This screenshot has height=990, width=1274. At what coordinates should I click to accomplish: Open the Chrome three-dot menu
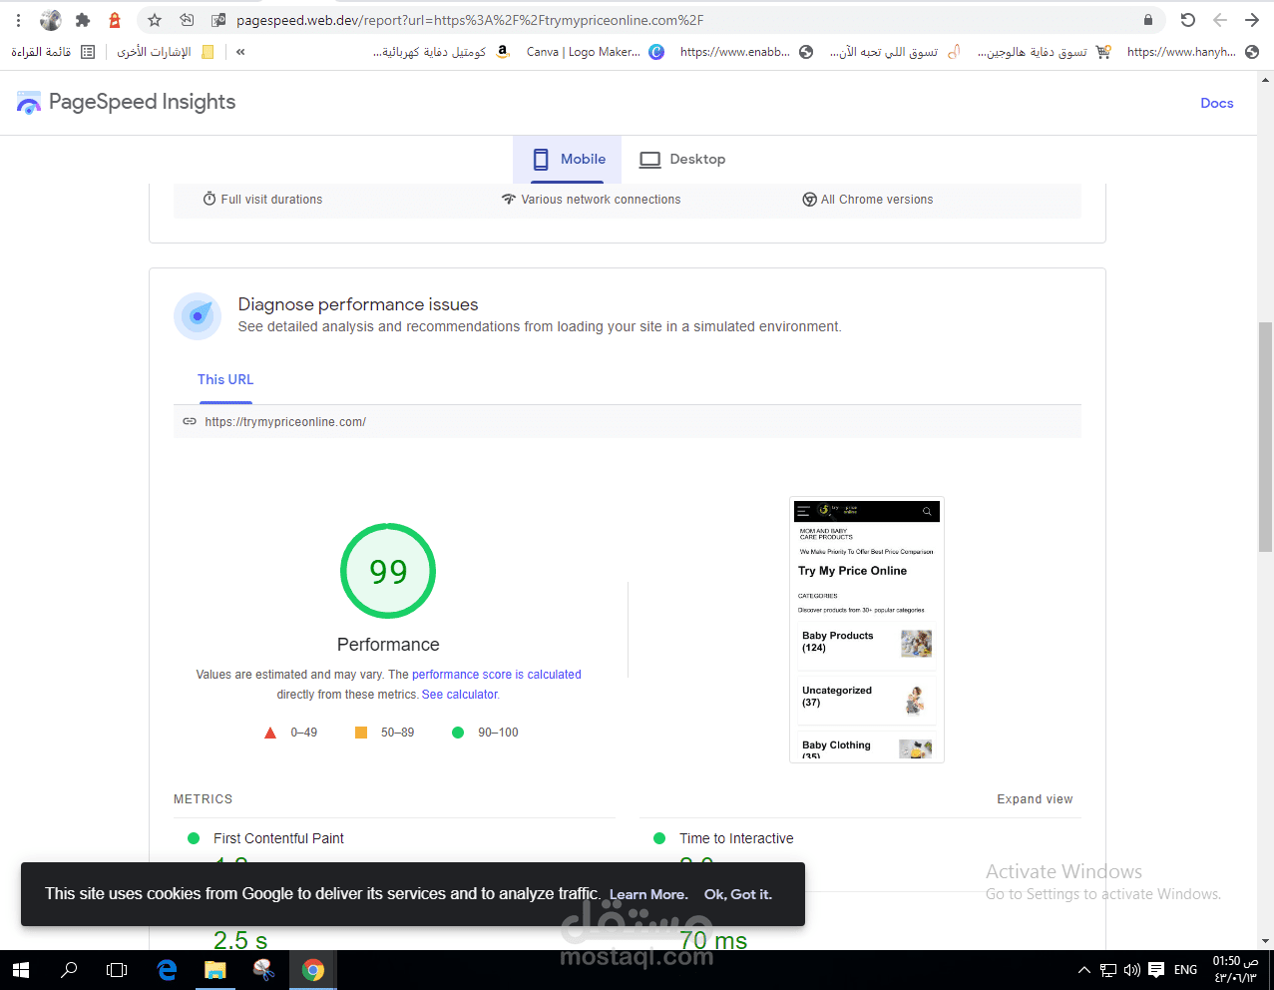[x=18, y=20]
